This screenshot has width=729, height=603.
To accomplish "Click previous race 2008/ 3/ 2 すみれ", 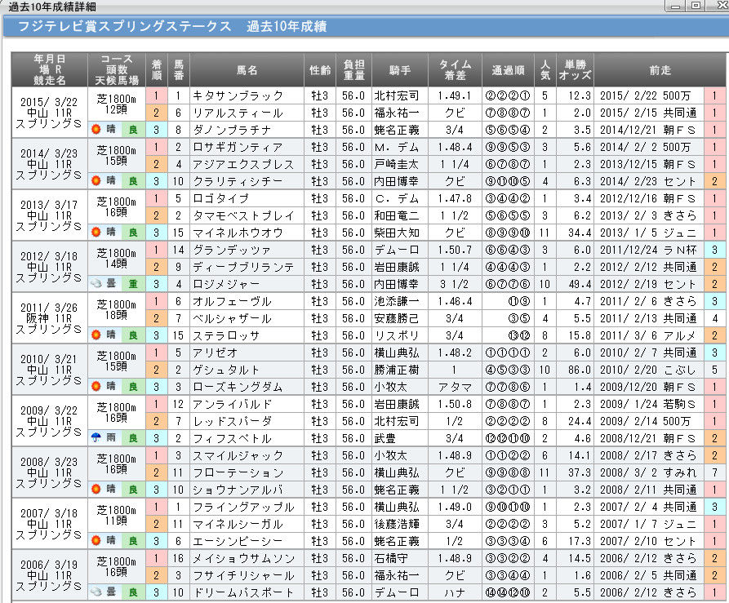I will point(648,472).
